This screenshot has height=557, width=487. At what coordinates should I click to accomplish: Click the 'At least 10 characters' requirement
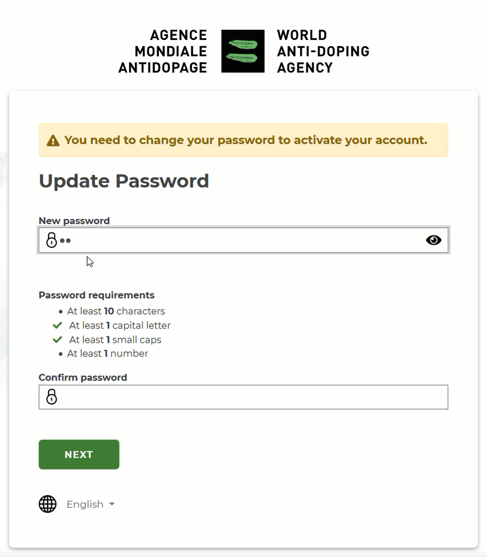[x=116, y=311]
